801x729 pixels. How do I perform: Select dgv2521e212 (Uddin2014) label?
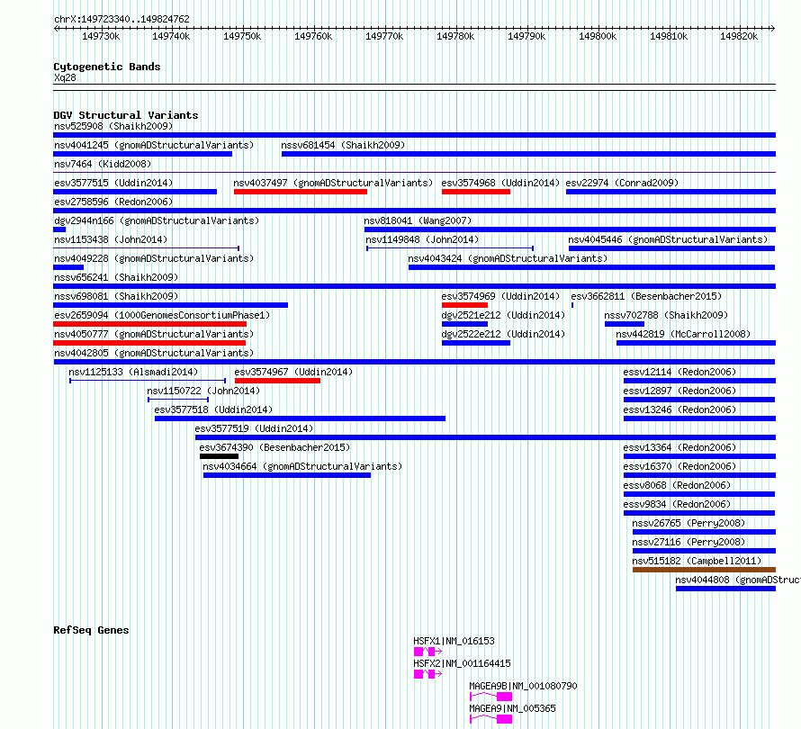503,315
